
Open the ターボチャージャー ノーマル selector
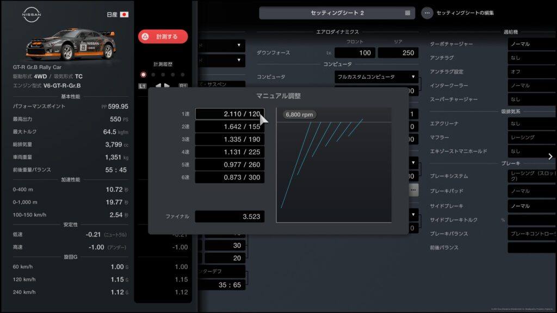pyautogui.click(x=532, y=44)
